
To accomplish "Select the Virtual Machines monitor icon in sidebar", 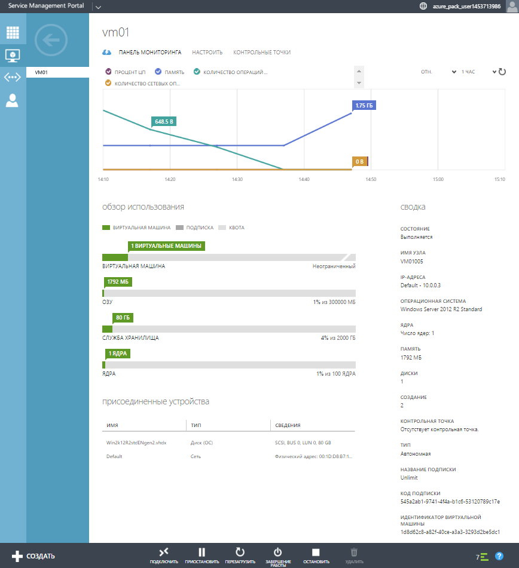I will 13,55.
